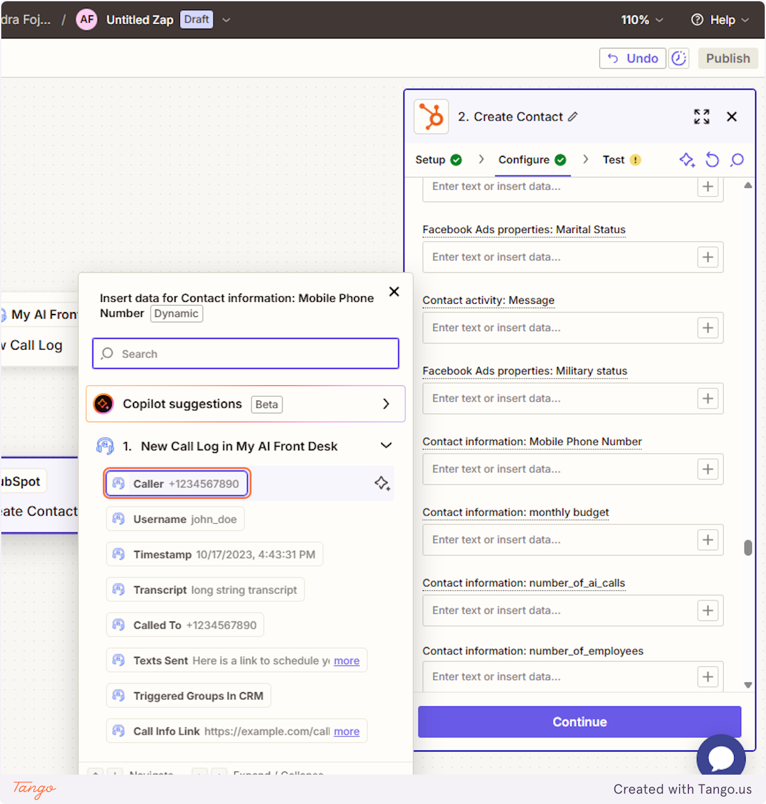Viewport: 766px width, 804px height.
Task: Close the Insert data popup
Action: click(x=394, y=292)
